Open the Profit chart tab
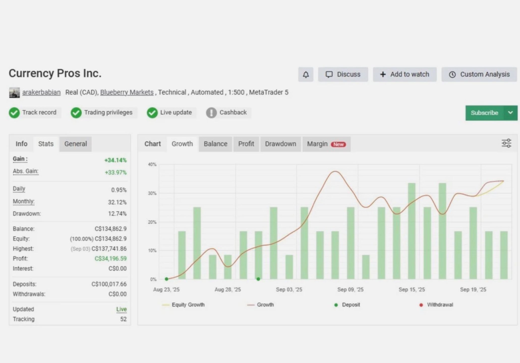Viewport: 520px width, 363px height. [x=246, y=144]
